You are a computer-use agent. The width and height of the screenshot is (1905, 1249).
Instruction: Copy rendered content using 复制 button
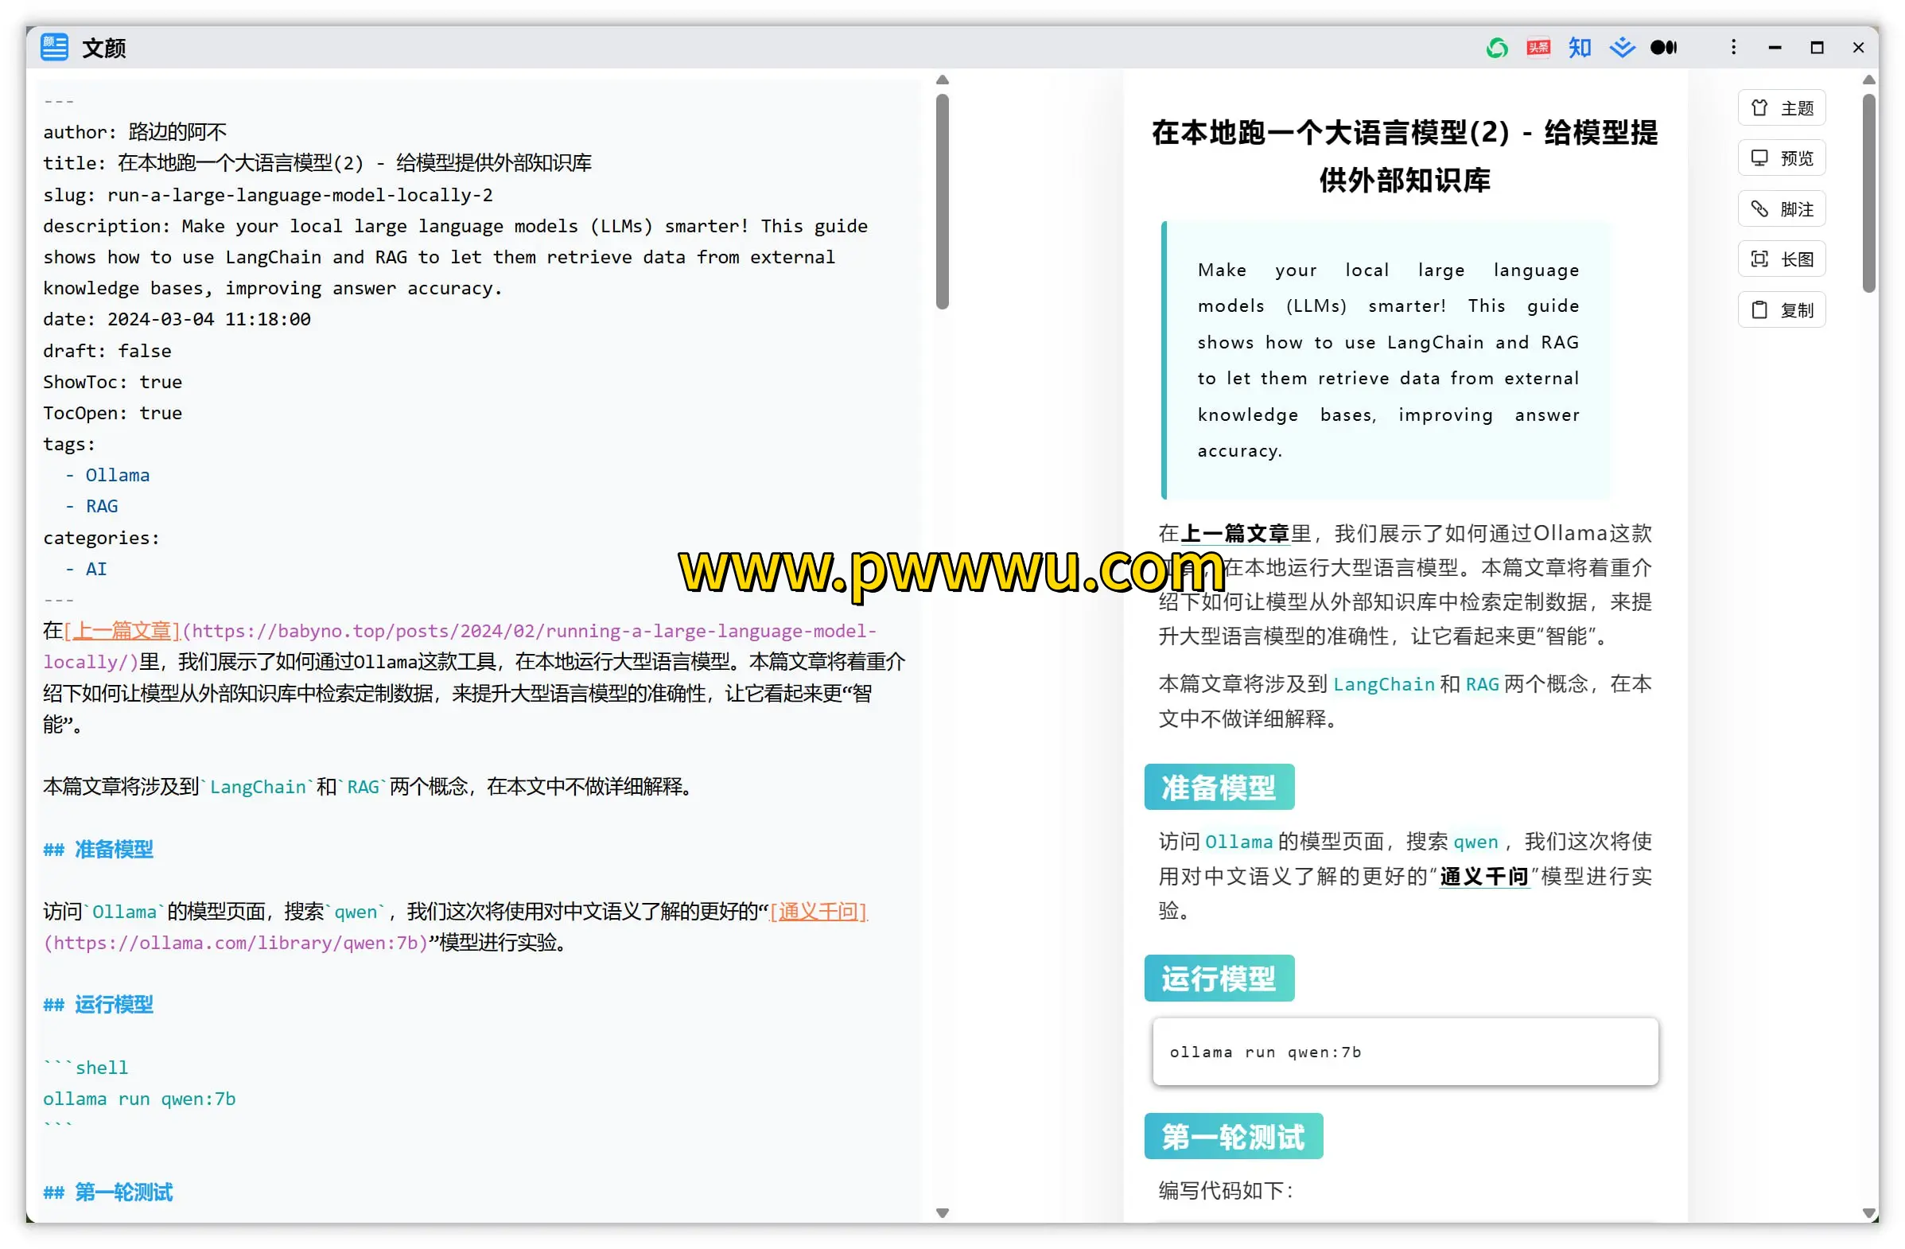click(x=1782, y=309)
